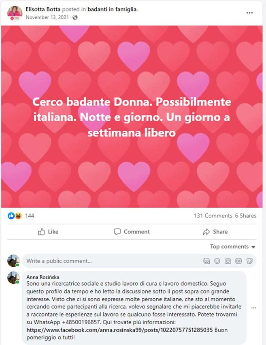Screen dimensions: 266x345
Task: Attach a photo using camera icon
Action: pos(228,261)
